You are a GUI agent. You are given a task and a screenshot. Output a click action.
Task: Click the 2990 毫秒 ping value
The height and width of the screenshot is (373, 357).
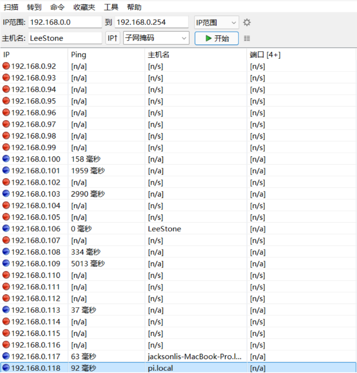(x=88, y=194)
